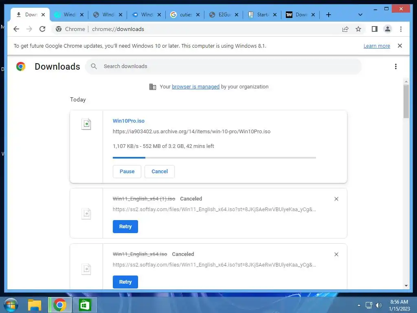Screen dimensions: 417x313
Task: Retry the Win11_English_x64.iso download
Action: [x=125, y=282]
